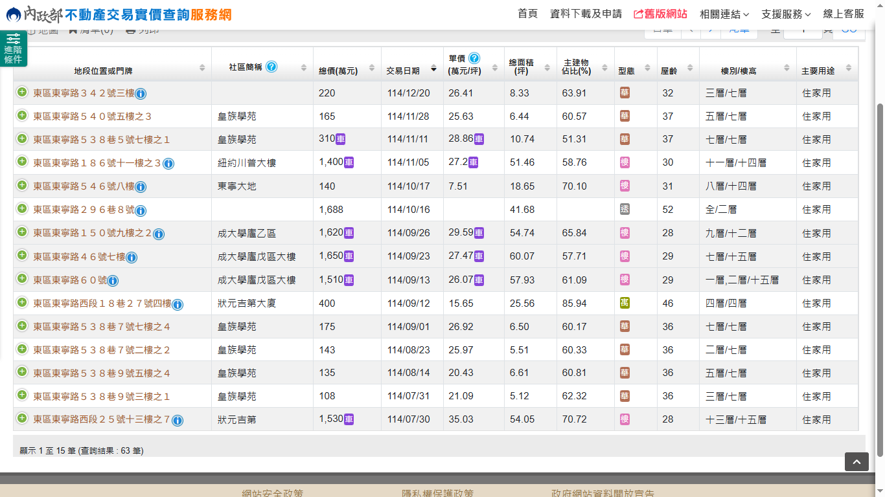Open the 支援服務 dropdown menu

tap(785, 14)
